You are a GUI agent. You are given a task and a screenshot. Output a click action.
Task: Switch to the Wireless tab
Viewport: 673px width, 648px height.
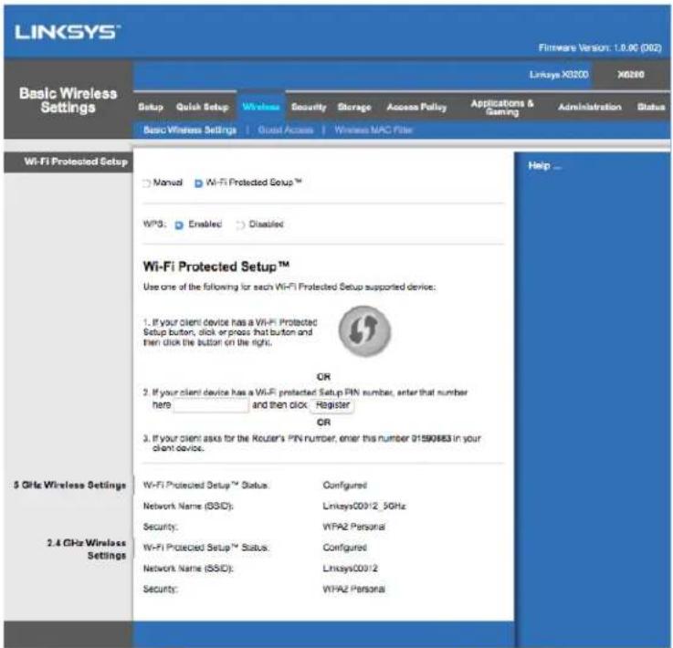coord(261,107)
